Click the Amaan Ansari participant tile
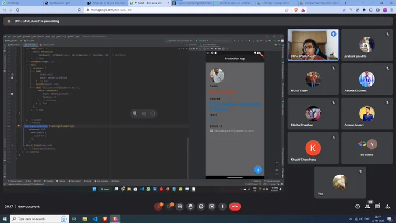This screenshot has height=223, width=396. pos(367,114)
